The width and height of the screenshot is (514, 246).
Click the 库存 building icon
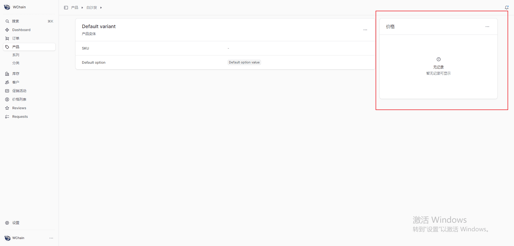[x=7, y=74]
